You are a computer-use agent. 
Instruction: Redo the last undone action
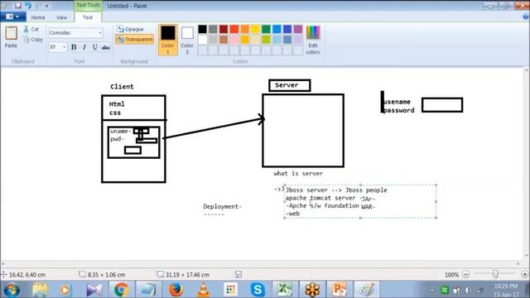coord(38,6)
